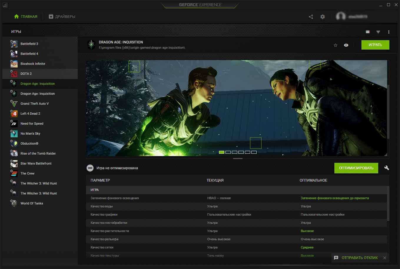The height and width of the screenshot is (269, 400).
Task: Select the Качество постобработки row
Action: (237, 223)
